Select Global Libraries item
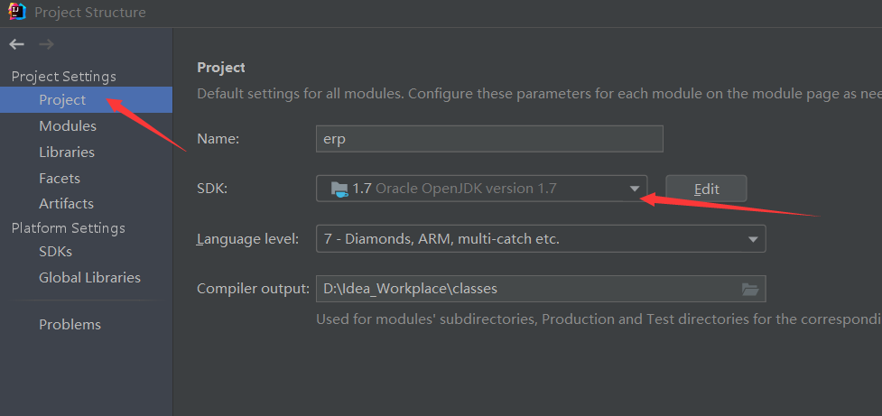This screenshot has height=416, width=882. [x=89, y=278]
